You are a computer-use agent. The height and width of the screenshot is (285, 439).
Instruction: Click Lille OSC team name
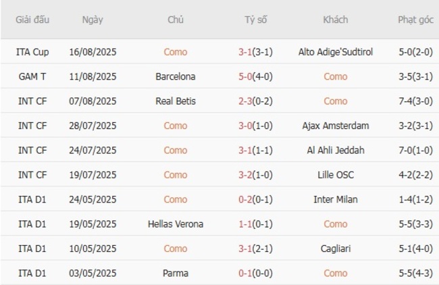tap(335, 175)
